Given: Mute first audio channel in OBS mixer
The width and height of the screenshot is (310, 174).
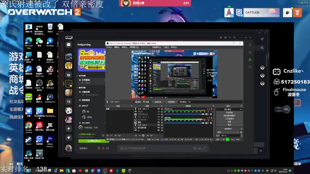Looking at the screenshot, I should pos(207,114).
